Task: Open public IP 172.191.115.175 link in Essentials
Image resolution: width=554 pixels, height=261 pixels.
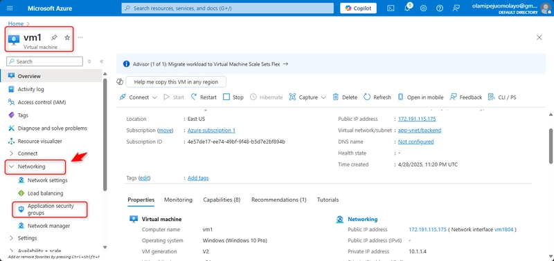Action: (x=417, y=119)
